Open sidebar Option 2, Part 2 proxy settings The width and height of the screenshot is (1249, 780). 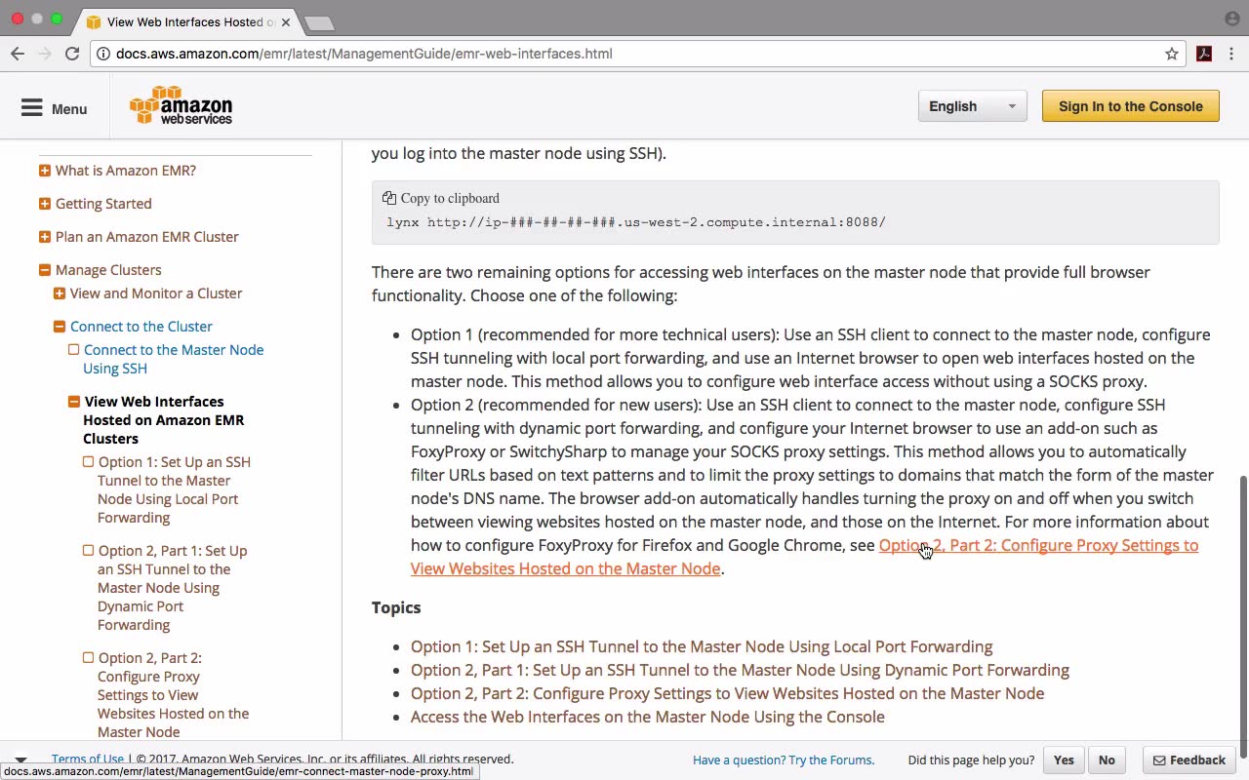coord(173,695)
